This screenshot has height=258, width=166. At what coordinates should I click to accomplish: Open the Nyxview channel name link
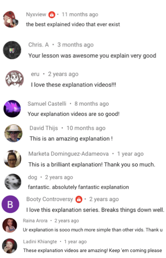(x=36, y=15)
